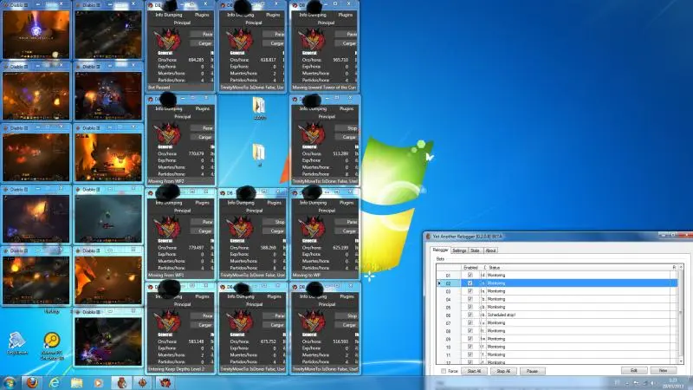
Task: Toggle Enabled checkbox for bot 02
Action: [x=470, y=283]
